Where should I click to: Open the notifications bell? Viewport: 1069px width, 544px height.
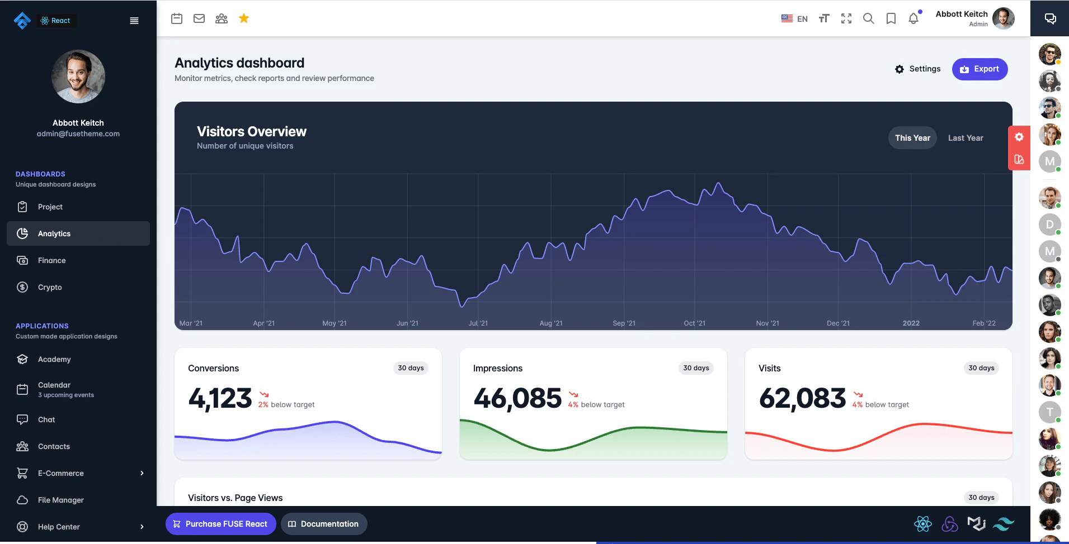tap(913, 18)
